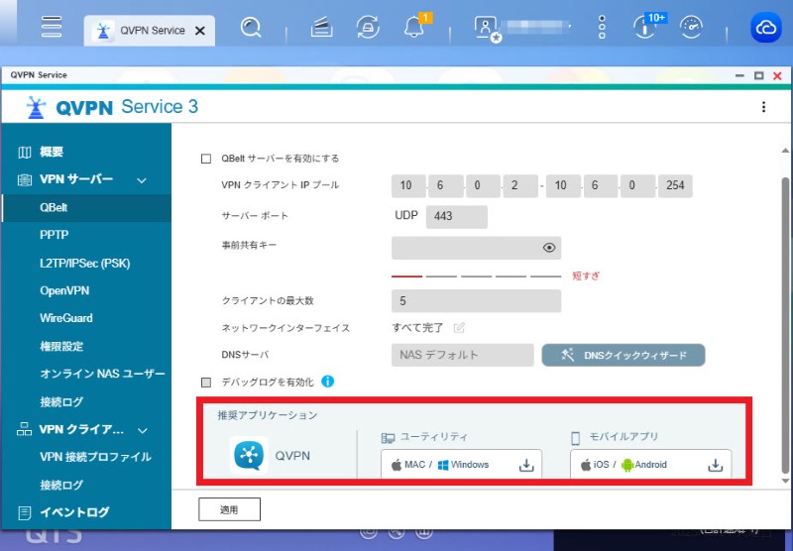This screenshot has width=793, height=551.
Task: Collapse the VPN クライアント section
Action: [x=142, y=430]
